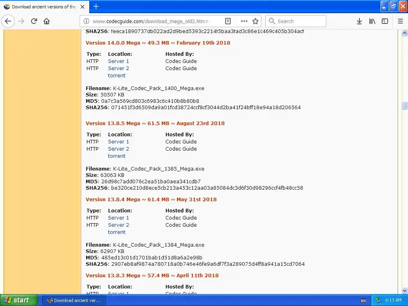Viewport: 408px width, 306px height.
Task: Select the browser taskbar button
Action: coord(74,300)
